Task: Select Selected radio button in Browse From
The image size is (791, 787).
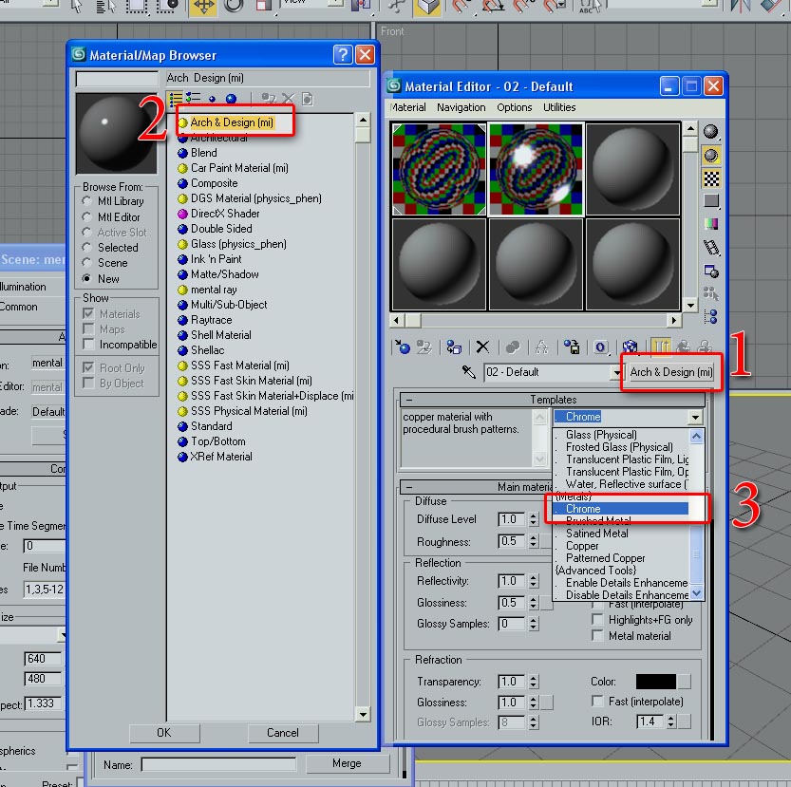Action: pos(86,248)
